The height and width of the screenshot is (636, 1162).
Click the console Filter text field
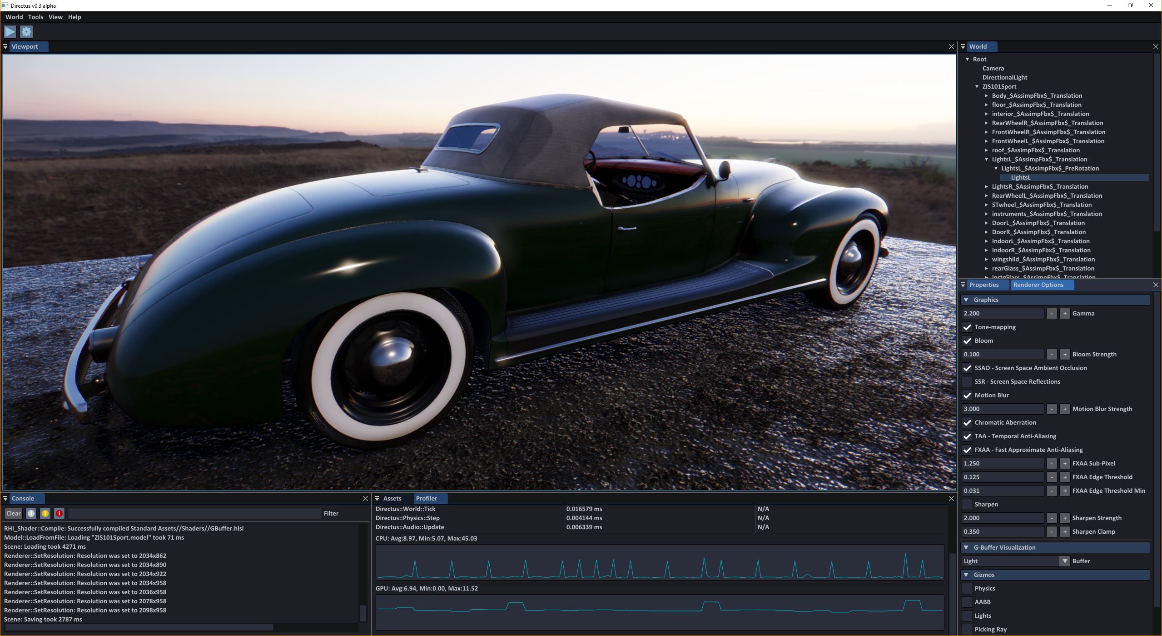point(194,513)
